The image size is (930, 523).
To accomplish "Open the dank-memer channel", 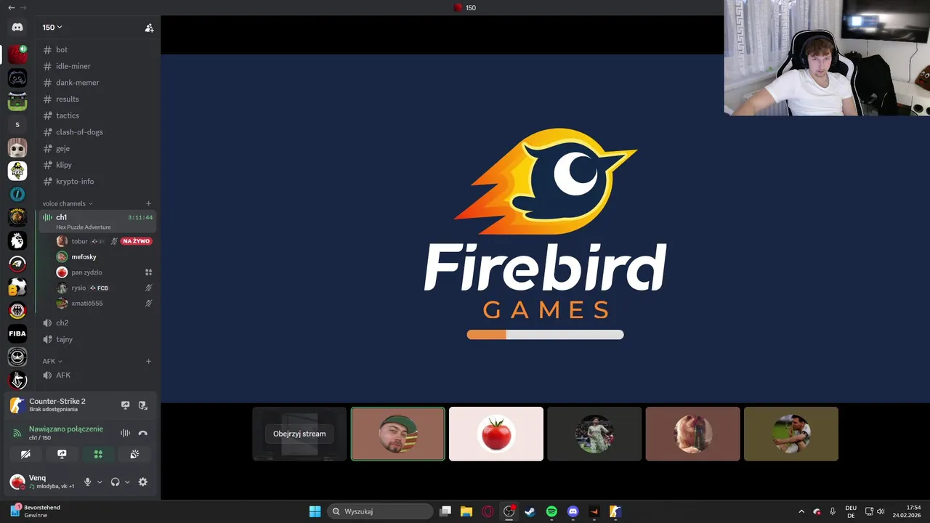I will click(96, 82).
